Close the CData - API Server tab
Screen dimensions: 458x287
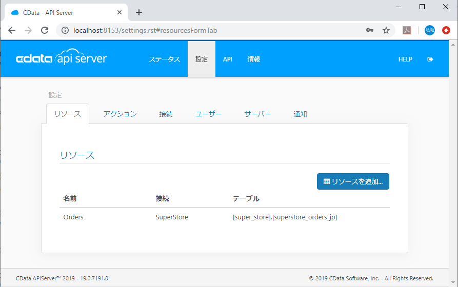pos(119,12)
